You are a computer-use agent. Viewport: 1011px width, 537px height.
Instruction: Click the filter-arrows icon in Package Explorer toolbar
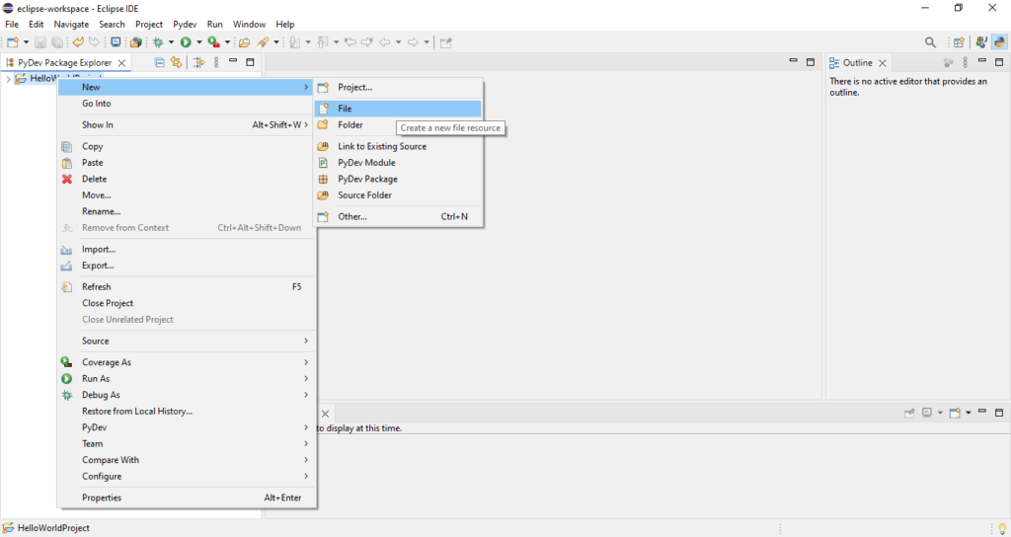coord(199,62)
